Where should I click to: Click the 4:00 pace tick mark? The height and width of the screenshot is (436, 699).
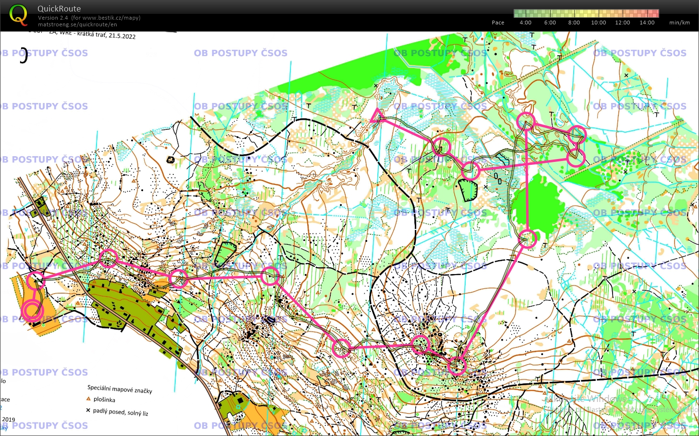(x=525, y=22)
